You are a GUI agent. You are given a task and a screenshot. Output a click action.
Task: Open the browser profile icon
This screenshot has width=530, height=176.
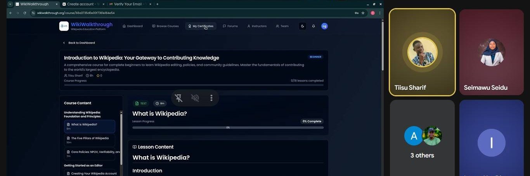(x=373, y=13)
